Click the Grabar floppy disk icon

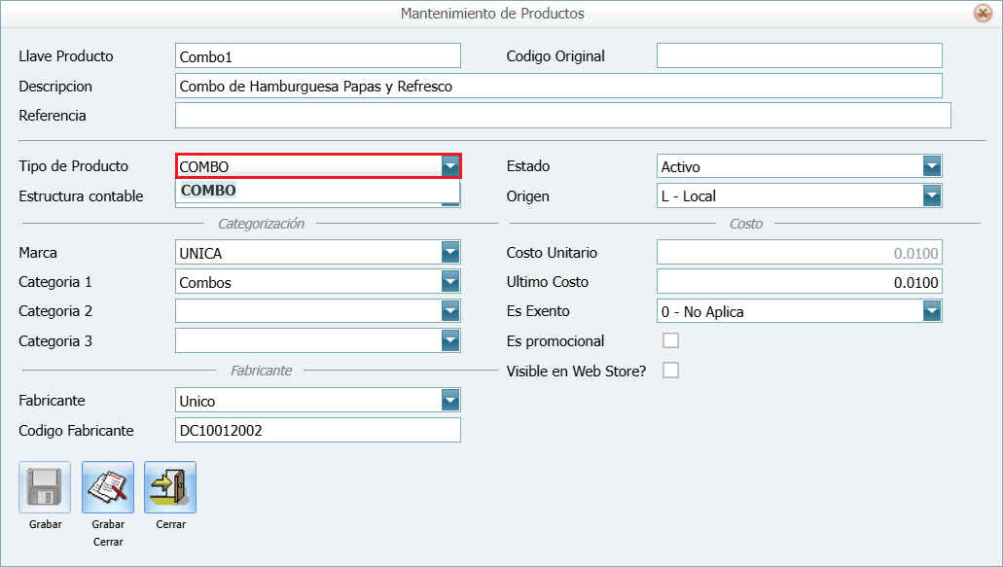tap(45, 487)
